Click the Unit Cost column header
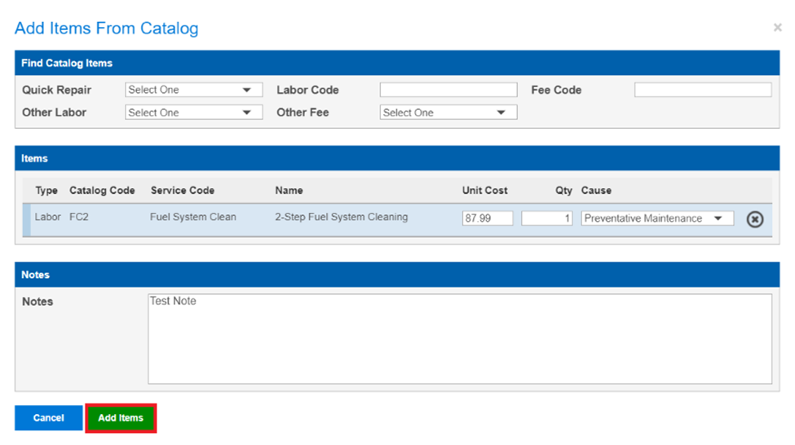Viewport: 795px width, 445px height. click(x=484, y=191)
